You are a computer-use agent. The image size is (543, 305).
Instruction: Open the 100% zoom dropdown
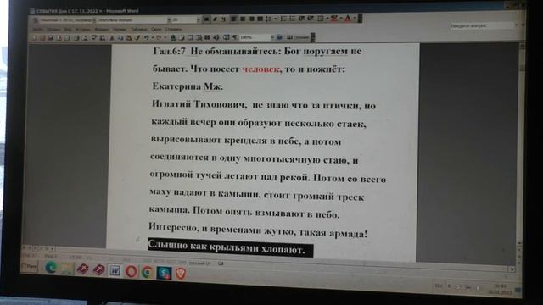[272, 37]
